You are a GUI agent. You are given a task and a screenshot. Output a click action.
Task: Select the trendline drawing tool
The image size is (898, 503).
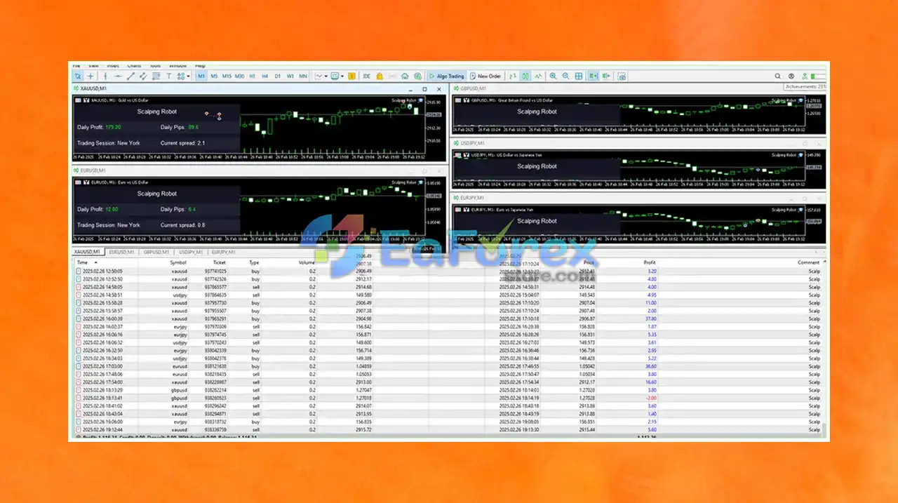pos(130,76)
